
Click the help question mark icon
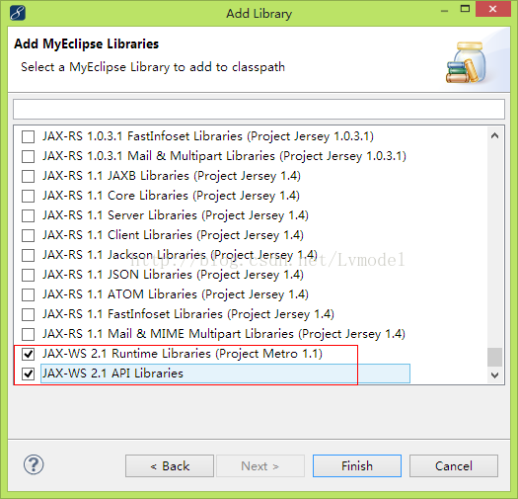click(x=34, y=464)
